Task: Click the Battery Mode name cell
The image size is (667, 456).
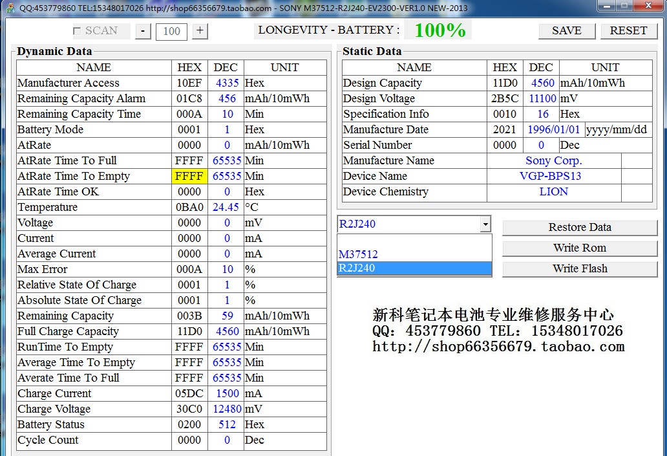Action: click(x=94, y=130)
